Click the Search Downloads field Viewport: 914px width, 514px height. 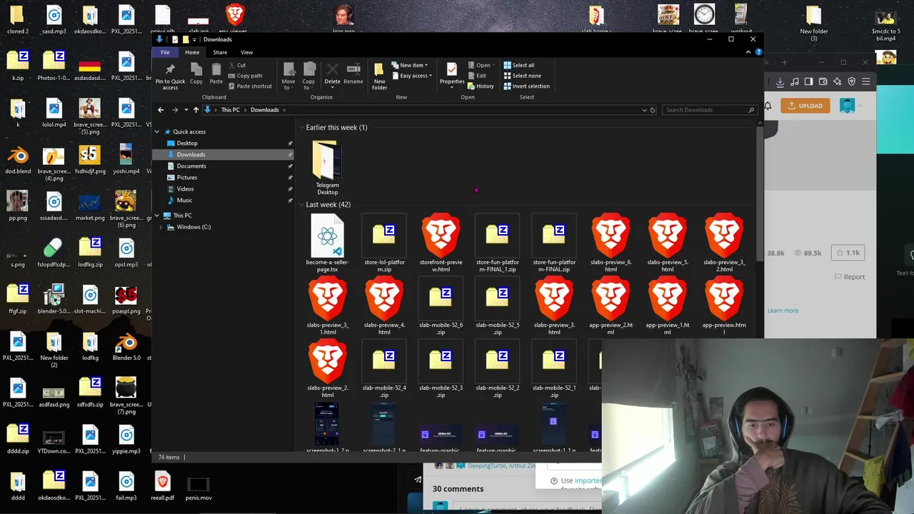pyautogui.click(x=709, y=110)
